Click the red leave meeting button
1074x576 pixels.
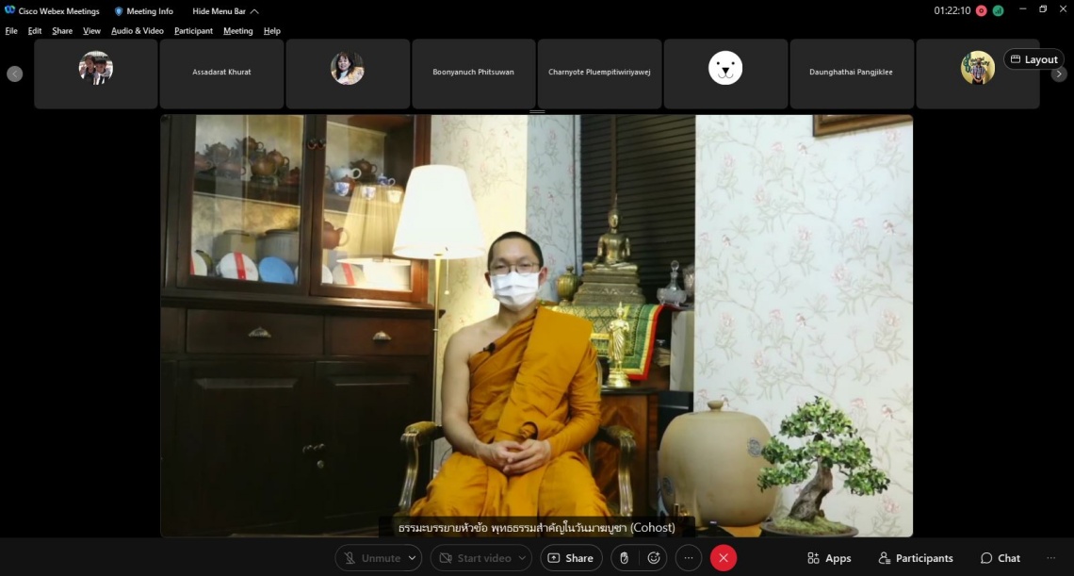coord(724,558)
